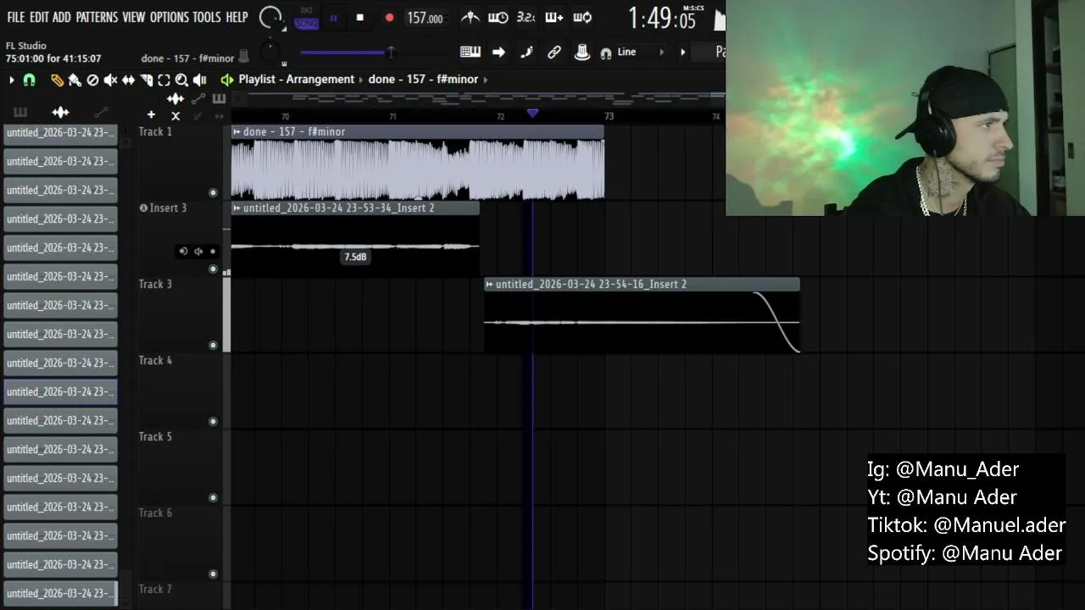Click the X icon above track list
This screenshot has height=610, width=1085.
click(x=175, y=116)
